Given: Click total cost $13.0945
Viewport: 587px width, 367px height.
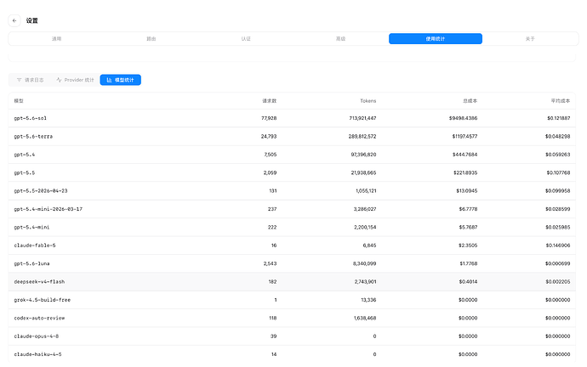Looking at the screenshot, I should pyautogui.click(x=467, y=190).
